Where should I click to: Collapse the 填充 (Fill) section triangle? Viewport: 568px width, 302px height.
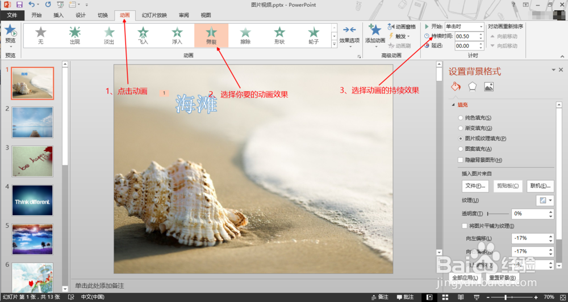(x=453, y=105)
